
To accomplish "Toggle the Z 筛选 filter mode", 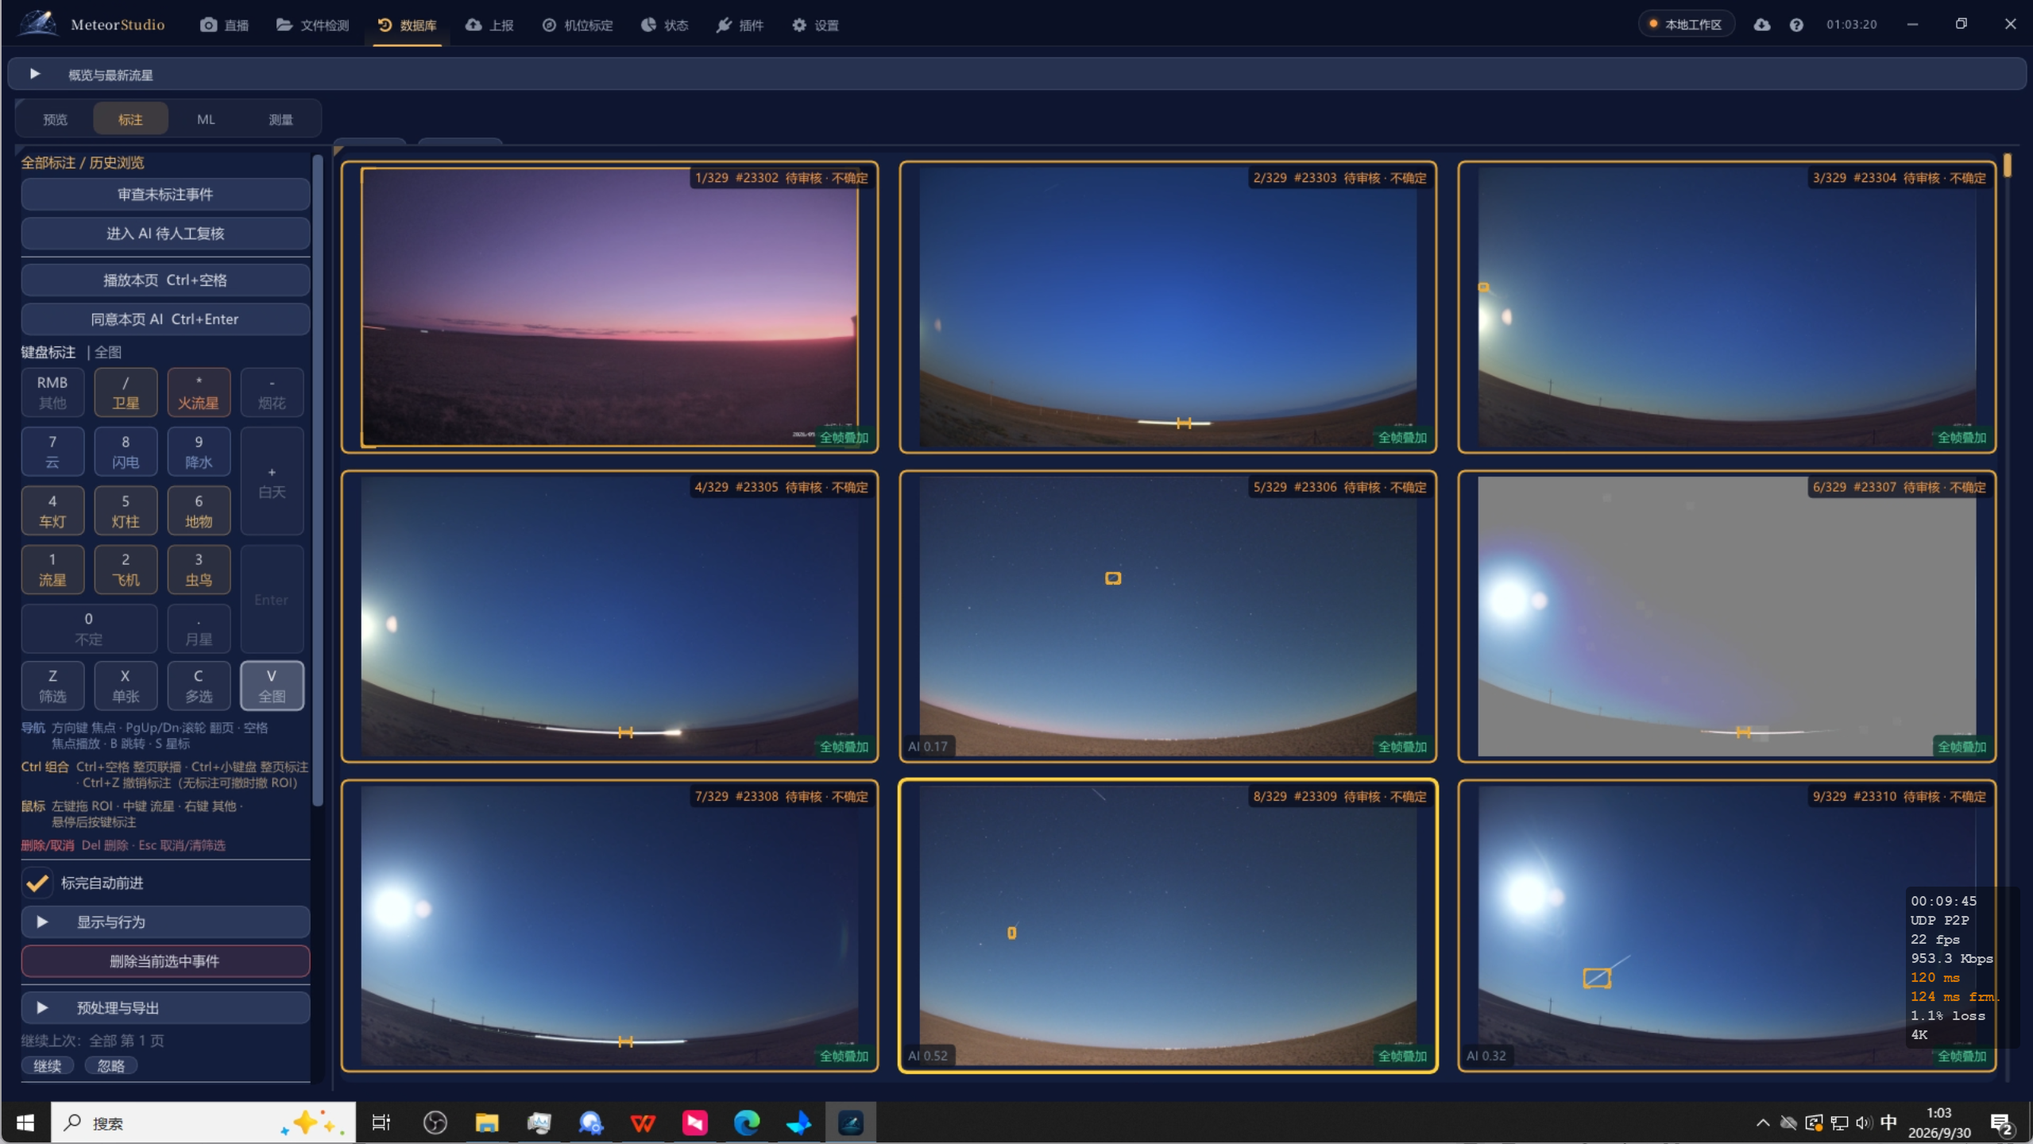I will pos(52,686).
